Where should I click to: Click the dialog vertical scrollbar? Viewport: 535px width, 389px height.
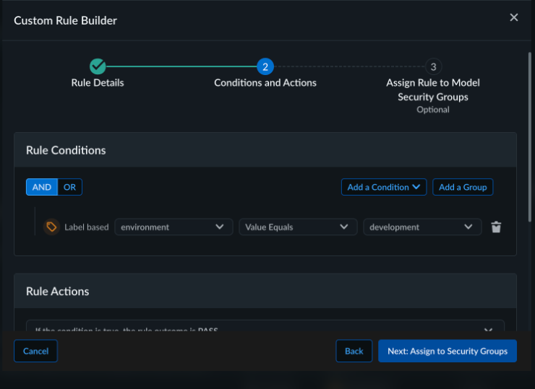point(529,136)
